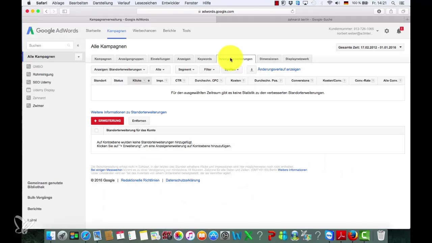Switch to the Displaynetzwerk tab
432x243 pixels.
[x=297, y=59]
